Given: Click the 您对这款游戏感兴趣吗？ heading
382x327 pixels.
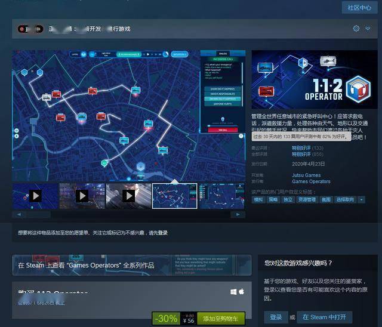Looking at the screenshot, I should (298, 263).
